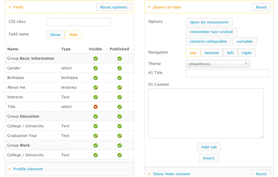Click the Group Work row label

(x=19, y=145)
